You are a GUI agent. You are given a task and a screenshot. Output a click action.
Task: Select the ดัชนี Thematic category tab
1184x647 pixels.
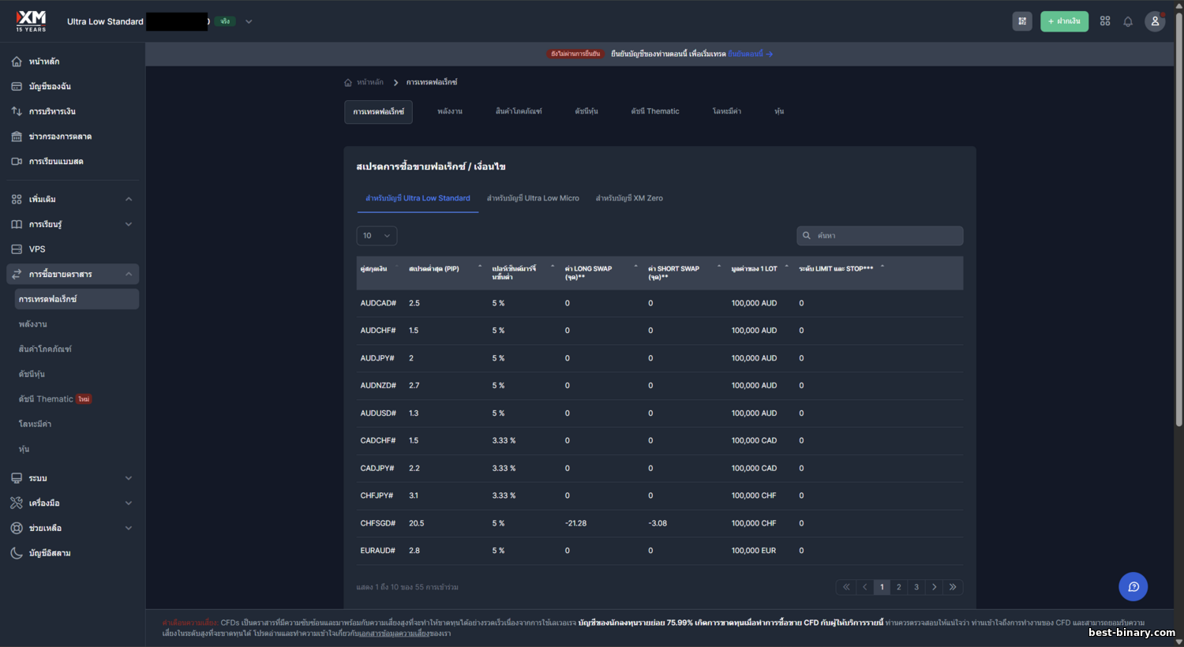[654, 111]
